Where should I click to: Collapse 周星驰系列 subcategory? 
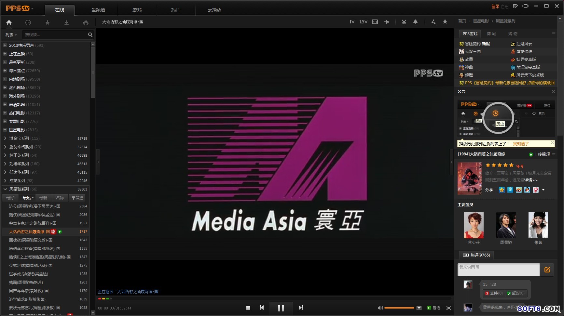(x=5, y=189)
